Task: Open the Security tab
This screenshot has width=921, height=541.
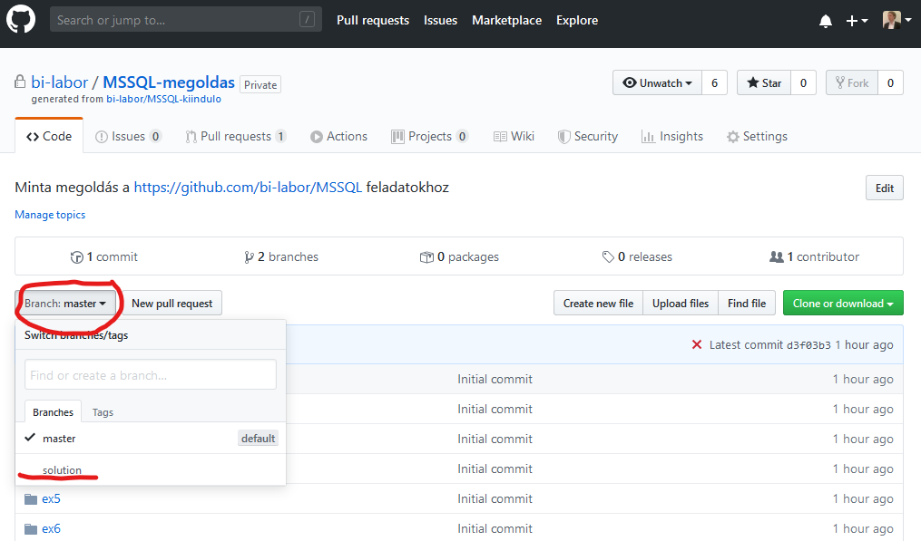Action: 588,136
